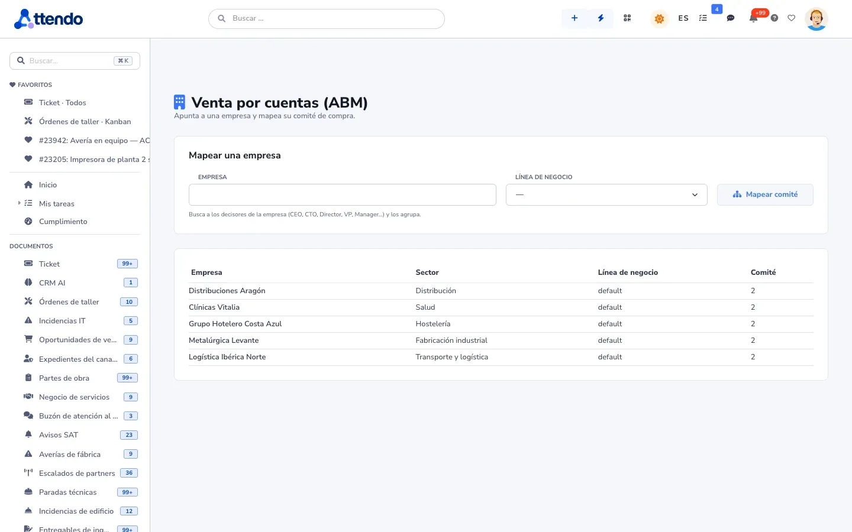The image size is (852, 532).
Task: Select the Grupo Hotelero Costa Azul row
Action: click(501, 324)
